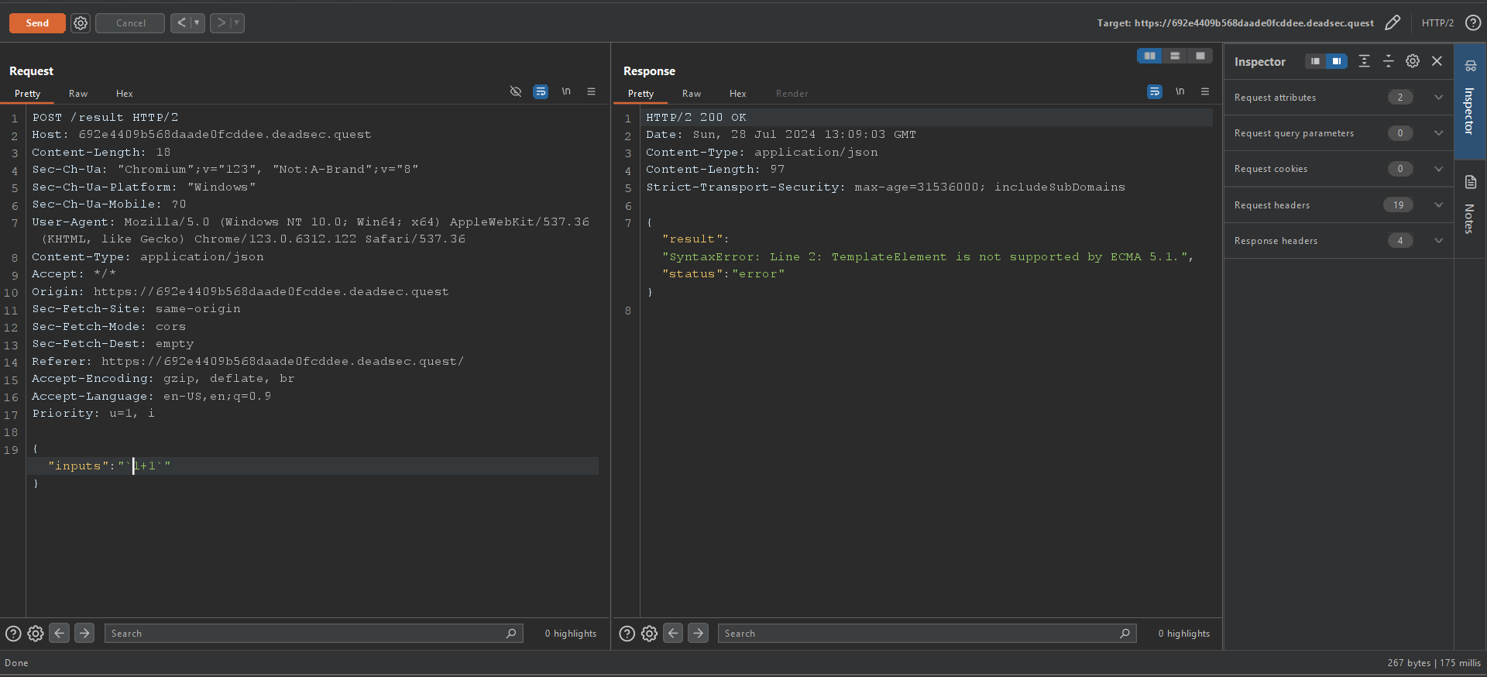Screen dimensions: 1487x677
Task: Switch Response view to Hex tab
Action: click(737, 94)
